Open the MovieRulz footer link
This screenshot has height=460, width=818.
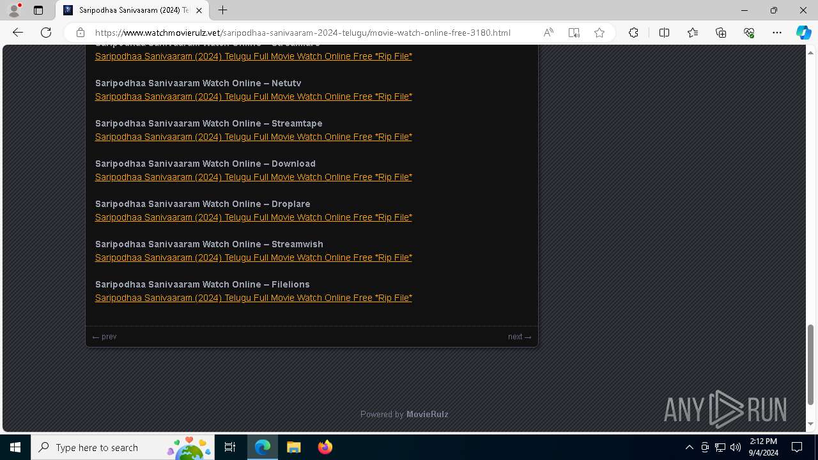(x=427, y=414)
